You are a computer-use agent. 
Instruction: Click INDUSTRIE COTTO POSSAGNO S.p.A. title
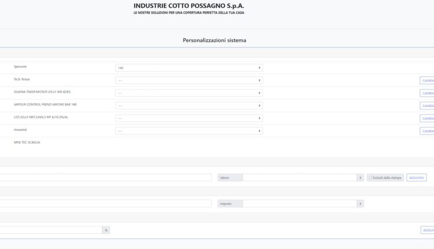(x=189, y=6)
